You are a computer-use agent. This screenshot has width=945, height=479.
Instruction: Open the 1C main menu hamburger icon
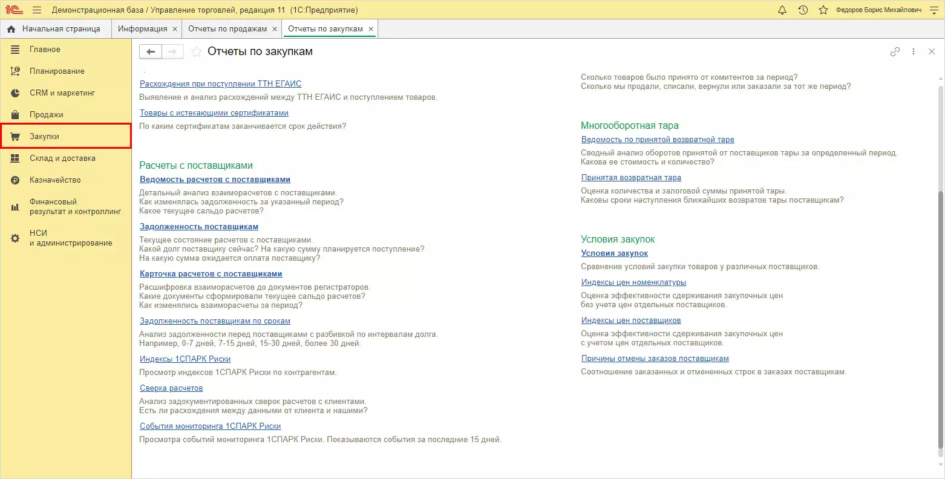[37, 10]
